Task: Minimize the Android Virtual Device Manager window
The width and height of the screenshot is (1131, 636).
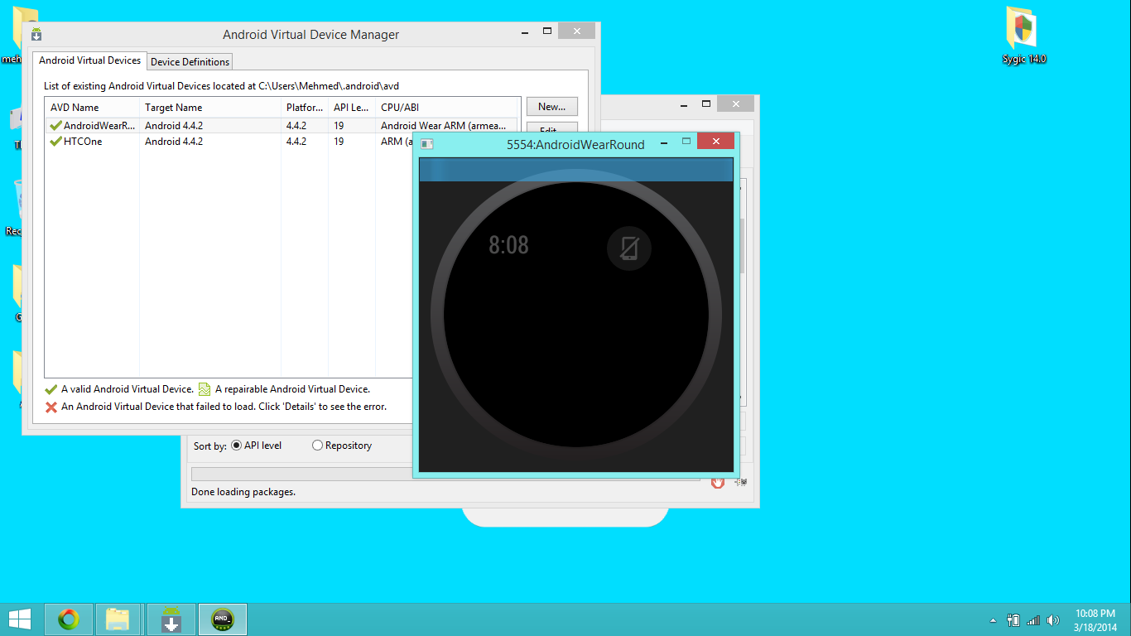Action: (x=525, y=31)
